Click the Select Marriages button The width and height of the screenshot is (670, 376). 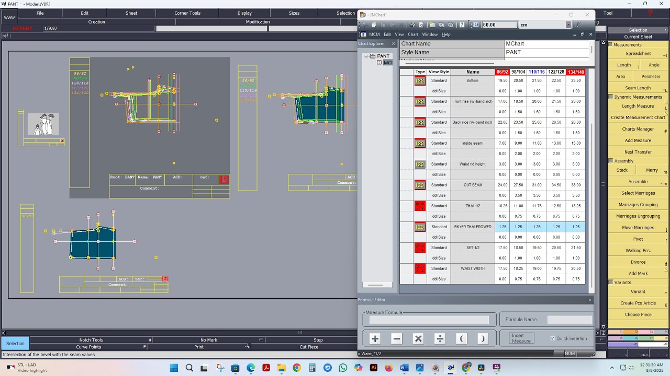pos(638,193)
